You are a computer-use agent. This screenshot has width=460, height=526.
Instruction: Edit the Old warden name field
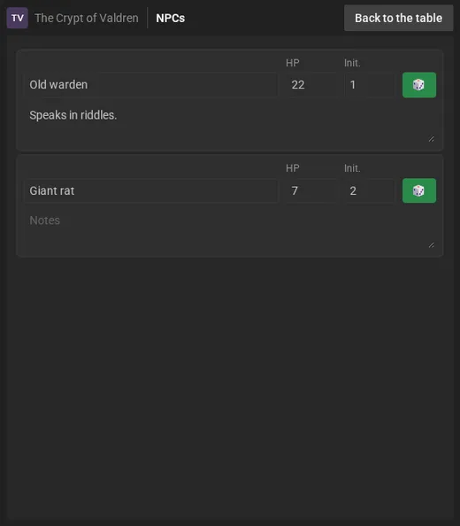(x=150, y=85)
